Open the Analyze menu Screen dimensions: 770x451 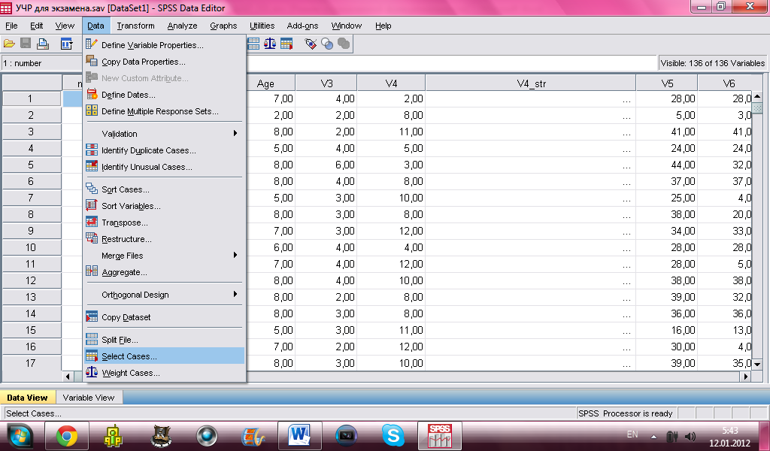pos(182,26)
